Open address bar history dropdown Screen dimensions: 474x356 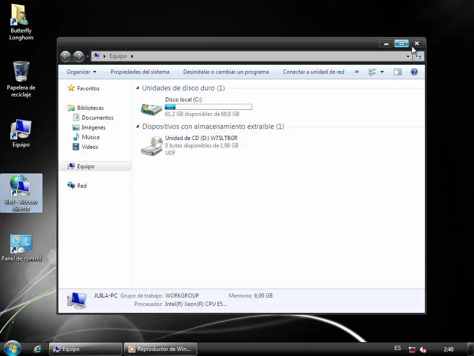408,56
